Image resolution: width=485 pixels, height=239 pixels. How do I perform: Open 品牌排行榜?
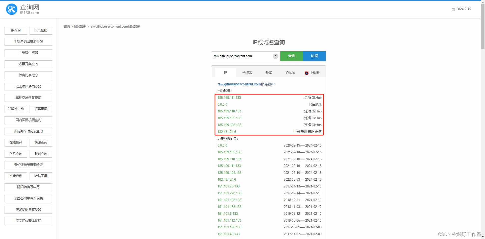point(16,109)
